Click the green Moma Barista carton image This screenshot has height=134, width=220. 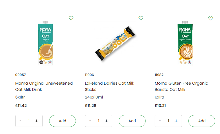point(185,43)
